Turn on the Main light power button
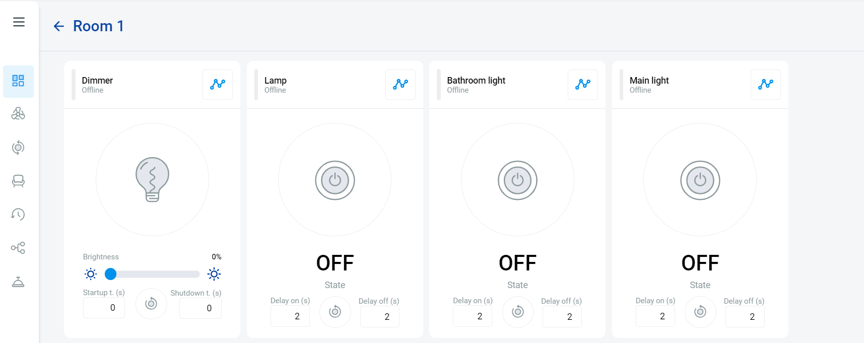Viewport: 864px width, 343px height. (700, 180)
